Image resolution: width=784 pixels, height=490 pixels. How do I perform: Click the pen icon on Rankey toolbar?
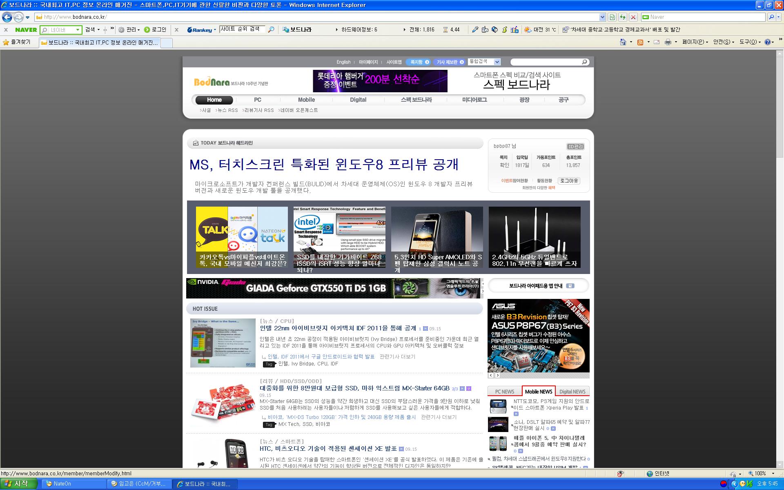coord(475,29)
